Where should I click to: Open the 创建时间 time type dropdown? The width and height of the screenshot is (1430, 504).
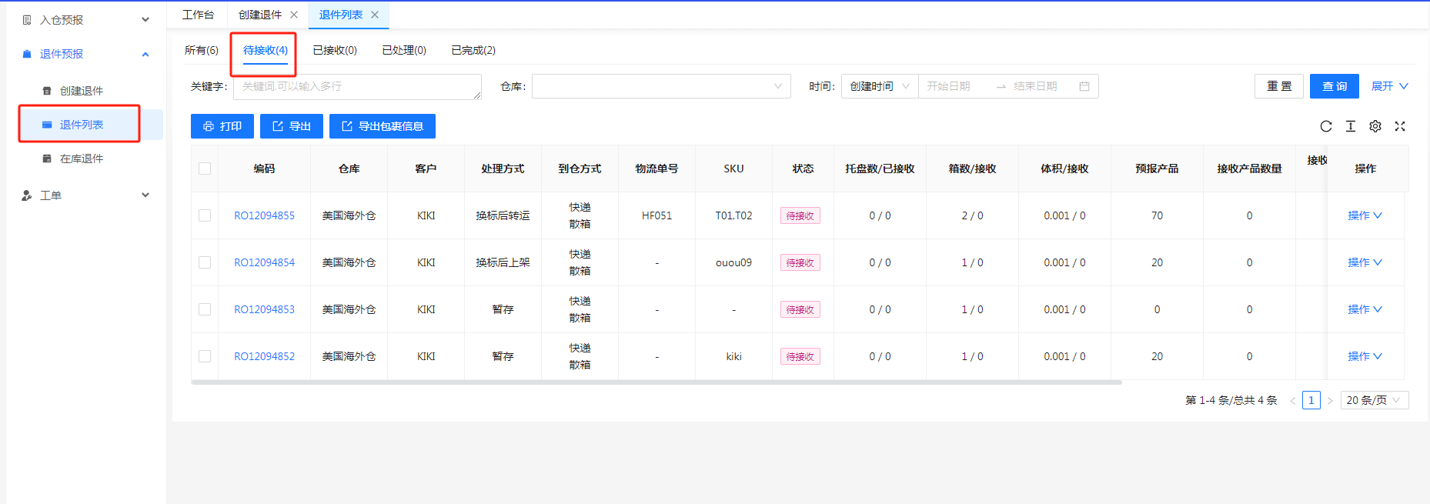879,86
